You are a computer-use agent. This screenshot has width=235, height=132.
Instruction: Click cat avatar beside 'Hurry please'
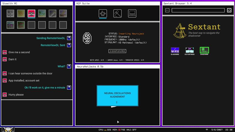pos(5,95)
